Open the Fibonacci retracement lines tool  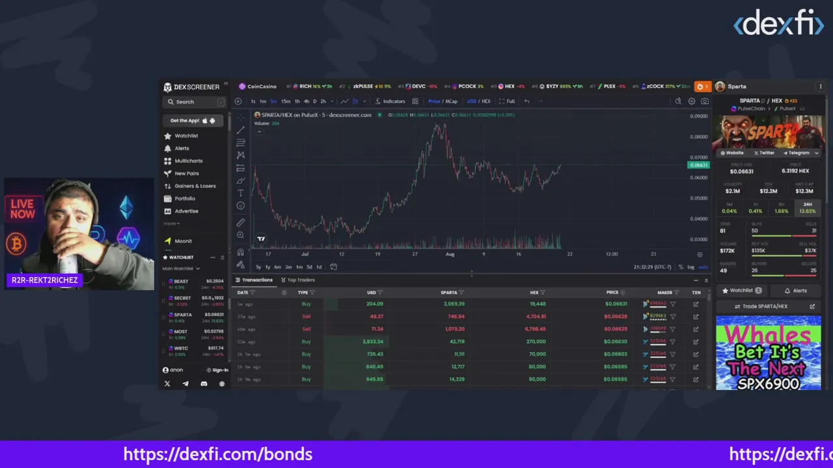coord(240,142)
